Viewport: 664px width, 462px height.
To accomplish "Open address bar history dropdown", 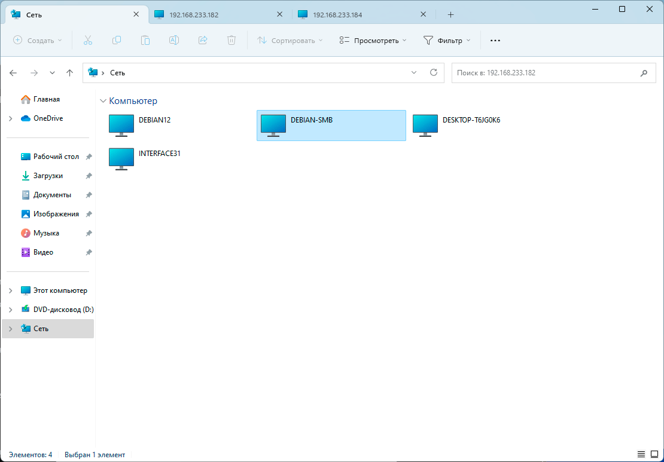I will point(414,72).
